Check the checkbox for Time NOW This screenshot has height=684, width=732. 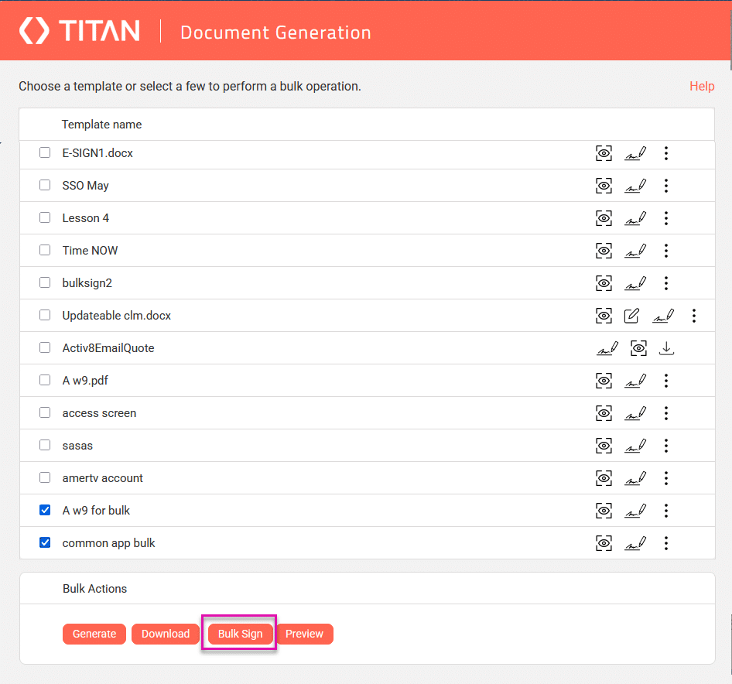click(x=45, y=250)
